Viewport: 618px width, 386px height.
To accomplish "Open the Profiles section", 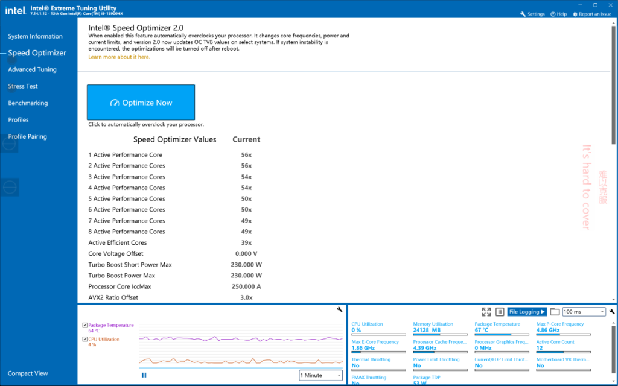I will pos(18,120).
